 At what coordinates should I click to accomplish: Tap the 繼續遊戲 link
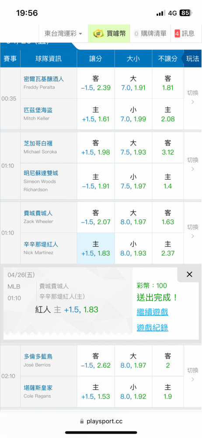[x=152, y=312]
